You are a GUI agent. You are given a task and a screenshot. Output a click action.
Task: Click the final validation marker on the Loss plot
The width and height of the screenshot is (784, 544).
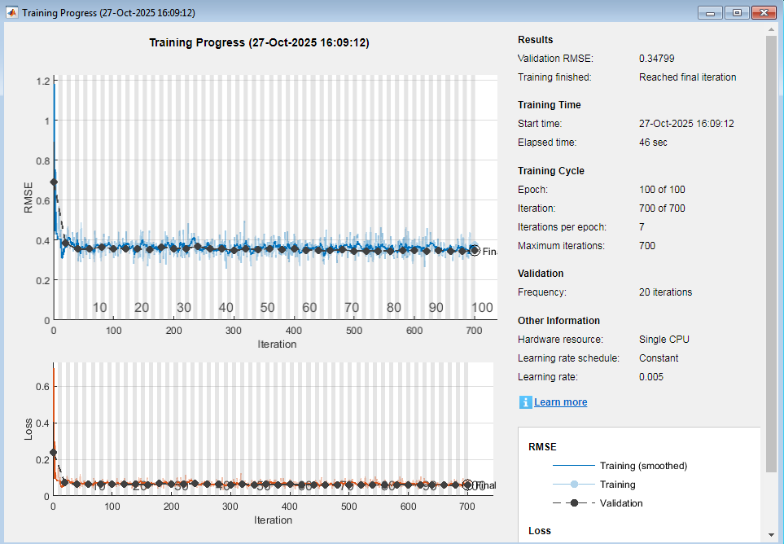click(467, 485)
